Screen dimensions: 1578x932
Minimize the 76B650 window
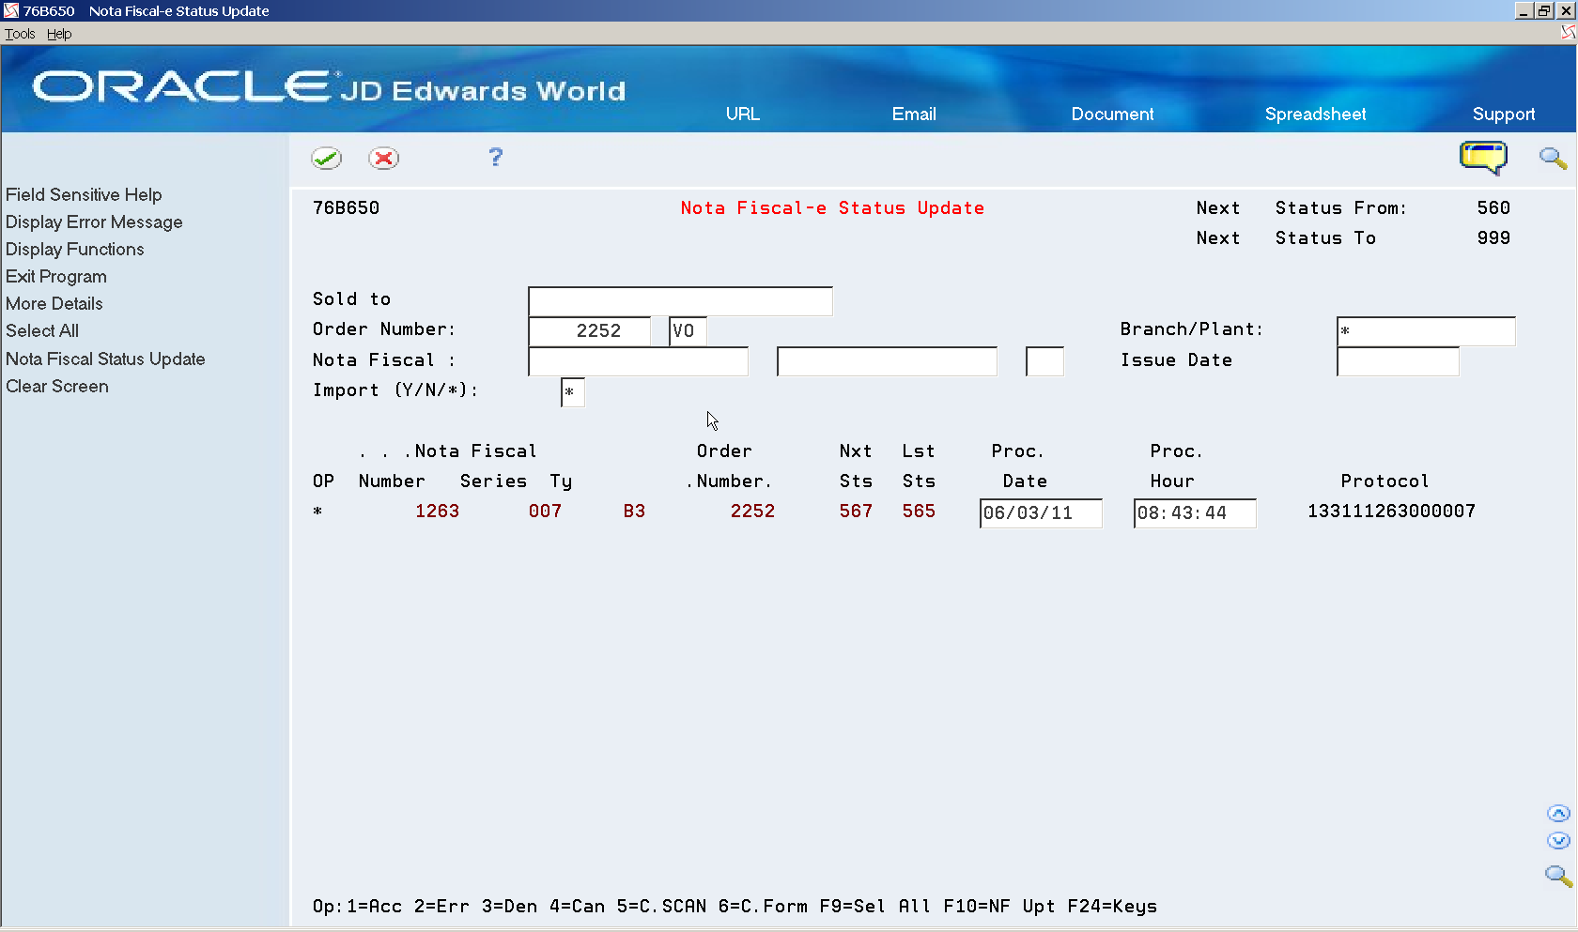pos(1524,10)
